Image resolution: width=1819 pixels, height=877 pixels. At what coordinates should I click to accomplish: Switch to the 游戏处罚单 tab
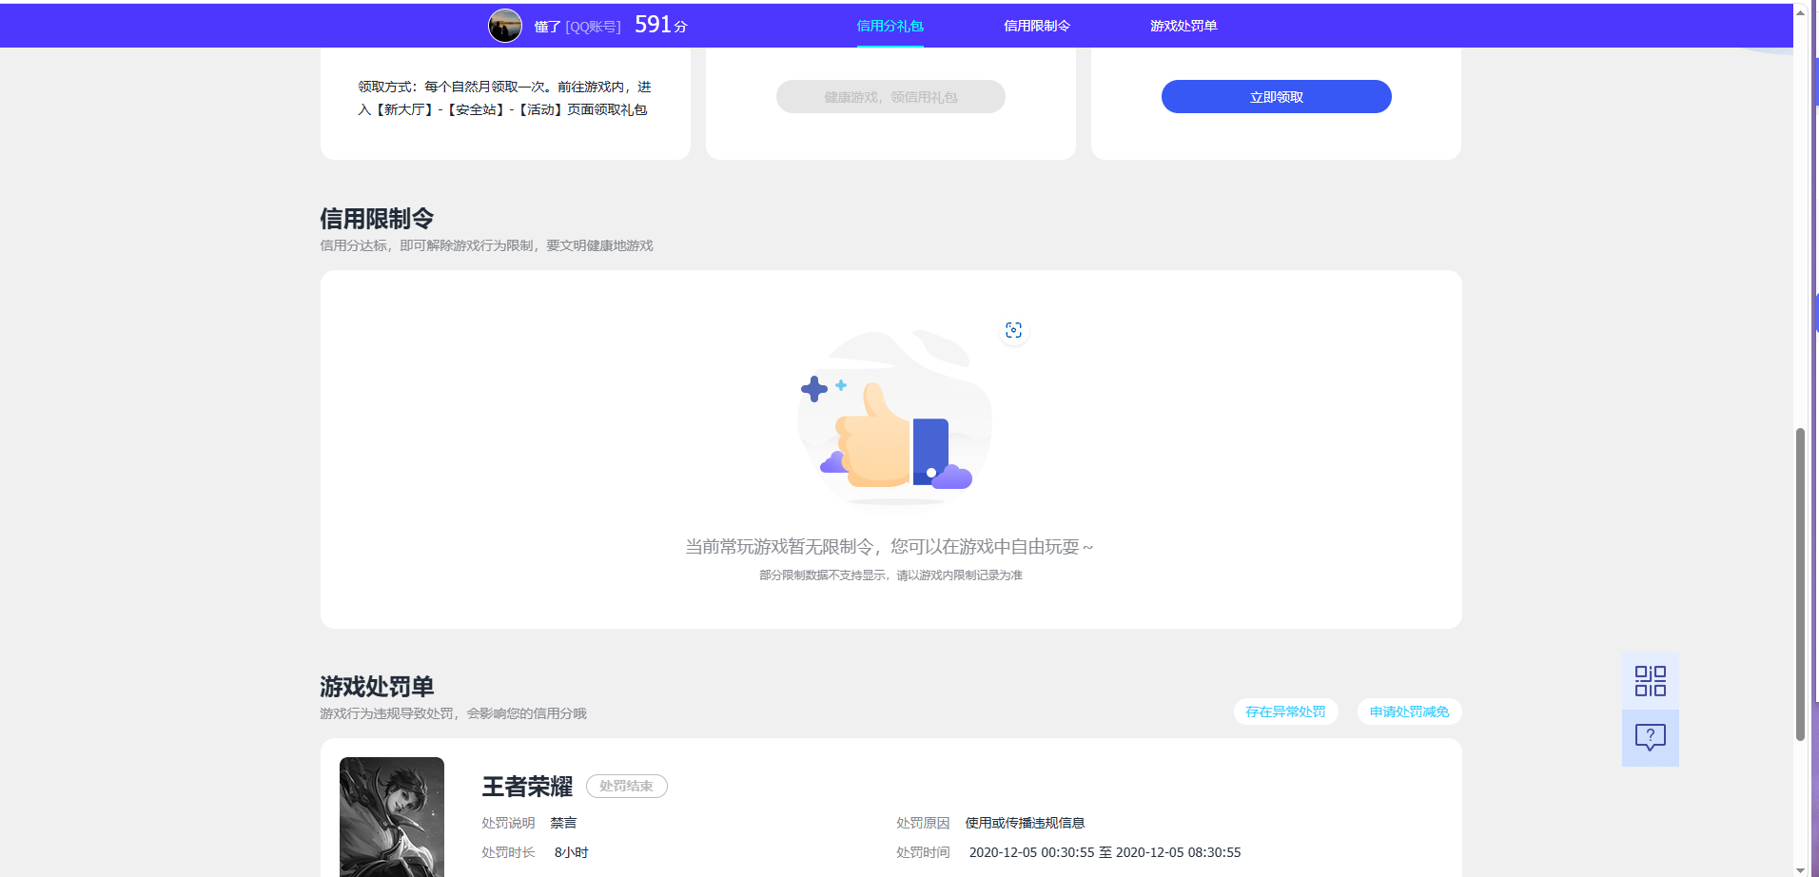1183,26
